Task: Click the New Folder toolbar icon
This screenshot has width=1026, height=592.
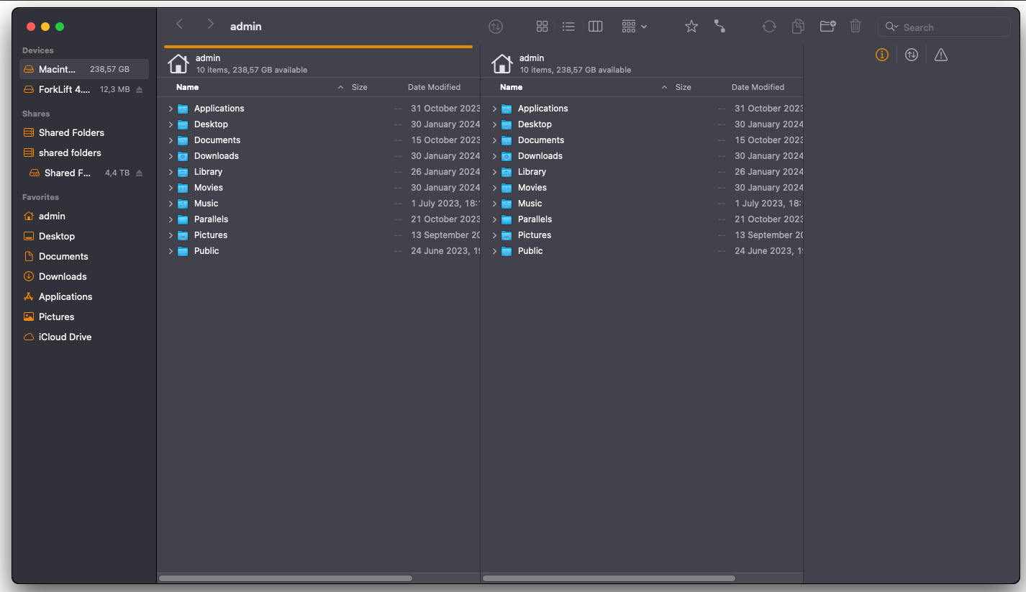Action: pos(827,27)
